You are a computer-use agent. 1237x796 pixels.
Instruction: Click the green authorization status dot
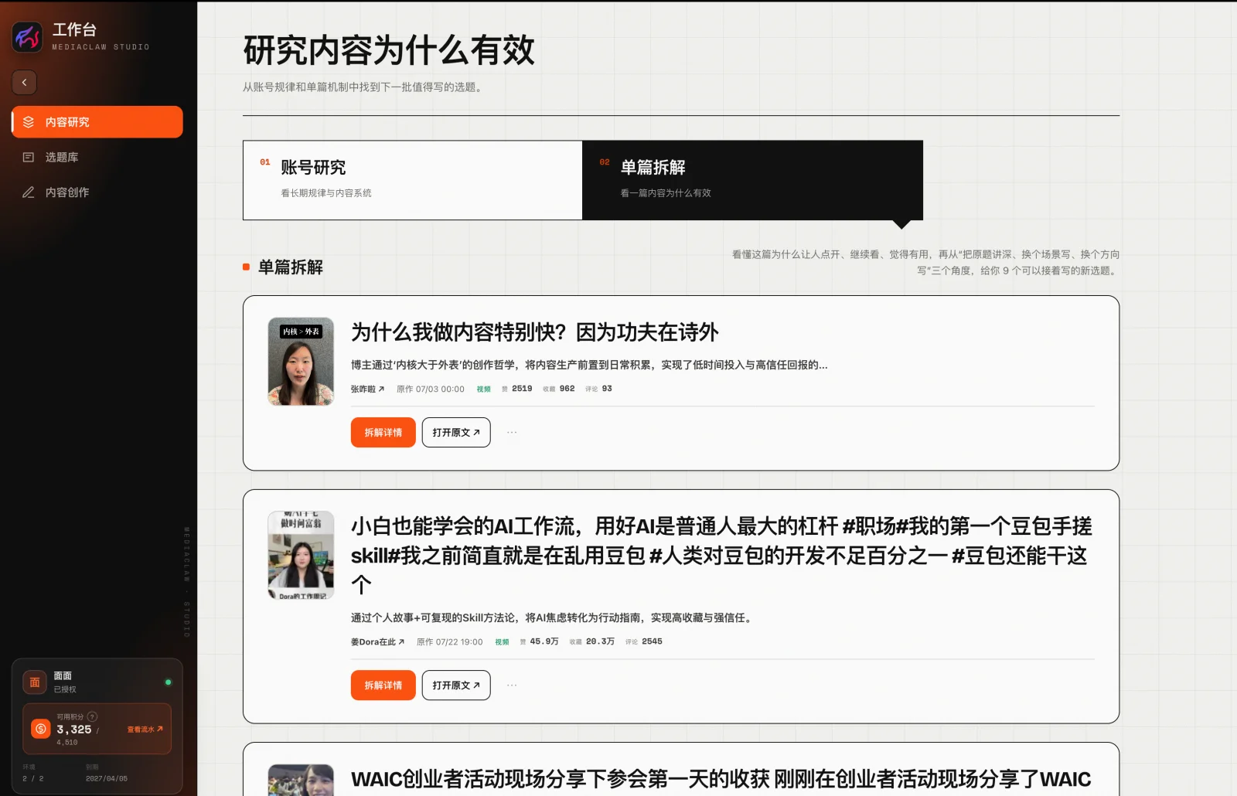168,682
